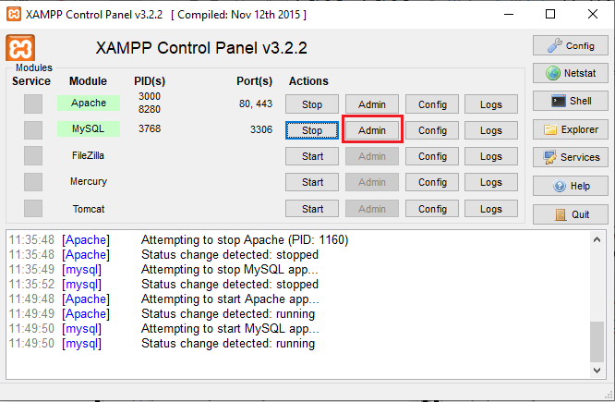Quit XAMPP via the door icon
The image size is (615, 402).
click(571, 214)
